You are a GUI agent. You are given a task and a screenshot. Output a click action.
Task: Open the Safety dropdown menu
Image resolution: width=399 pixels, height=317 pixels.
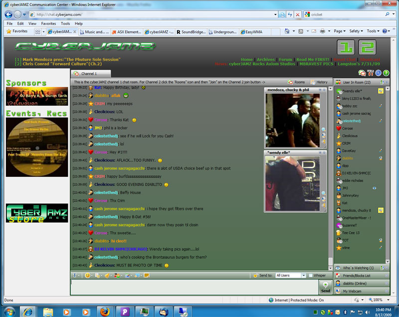tap(356, 31)
